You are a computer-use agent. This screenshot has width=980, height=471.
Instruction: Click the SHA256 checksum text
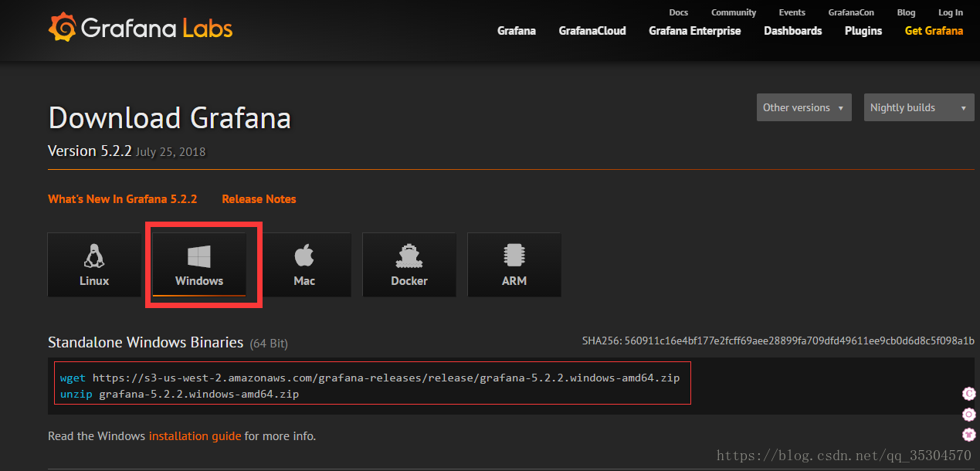(778, 341)
